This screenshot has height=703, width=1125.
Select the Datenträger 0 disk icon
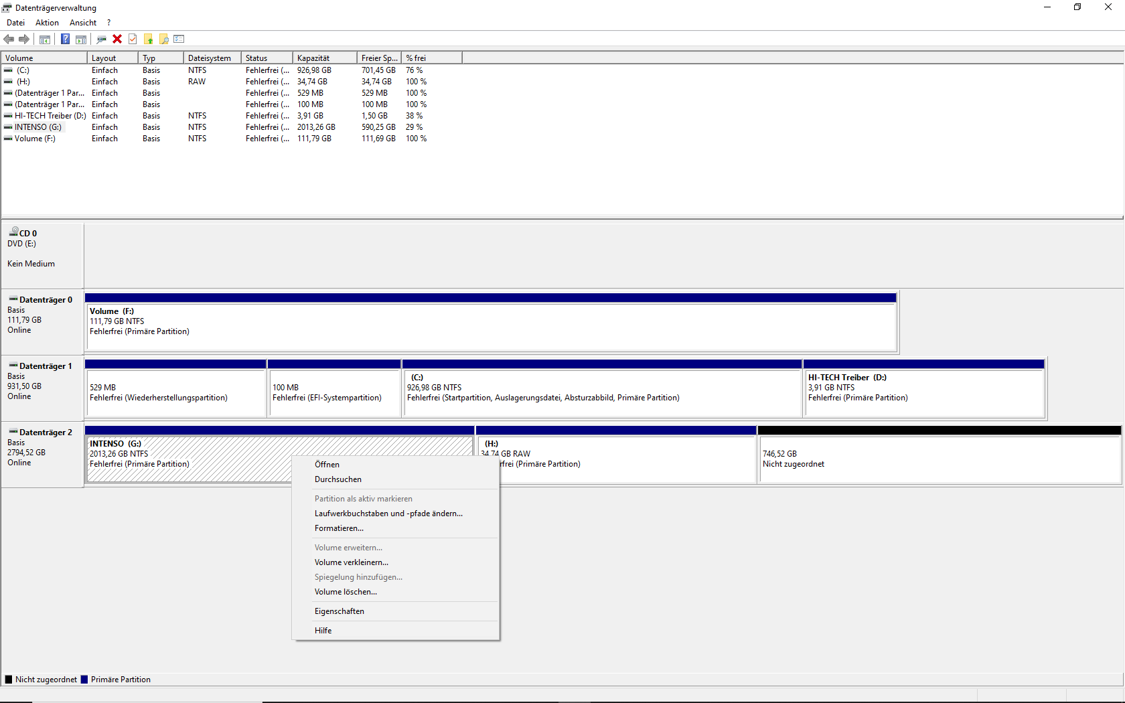[13, 299]
